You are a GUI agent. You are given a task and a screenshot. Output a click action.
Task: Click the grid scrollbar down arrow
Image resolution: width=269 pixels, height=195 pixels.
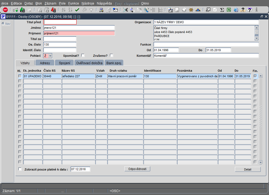tap(260, 162)
